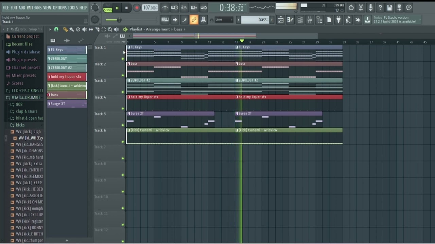Open the project info page icon
Viewport: 435px width, 244px height.
click(x=329, y=20)
